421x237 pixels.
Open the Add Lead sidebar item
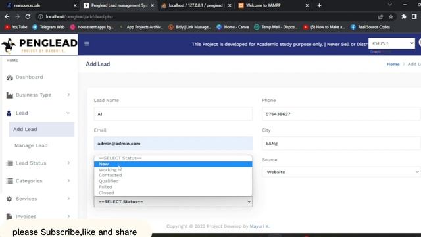[x=41, y=130]
